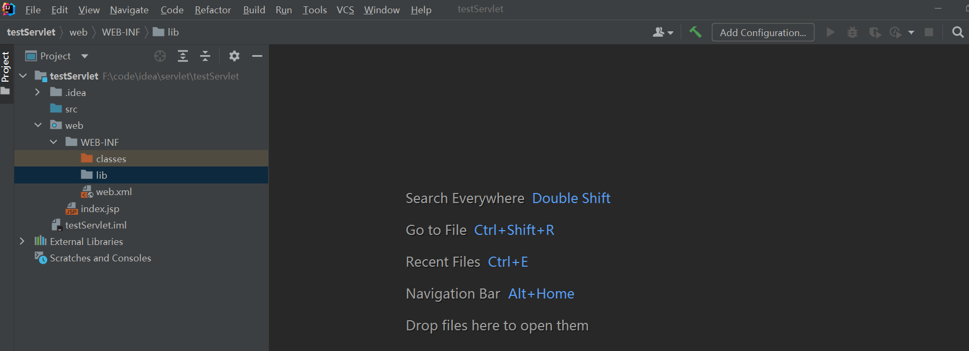This screenshot has width=969, height=351.
Task: Click the WEB-INF folder icon
Action: pyautogui.click(x=71, y=142)
